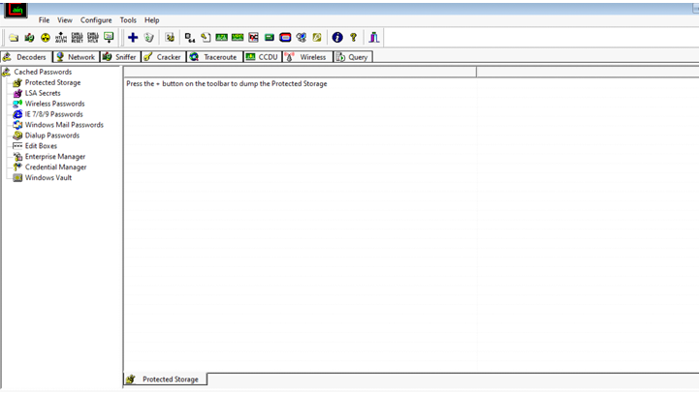
Task: Switch to the Cracker tab
Action: tap(164, 57)
